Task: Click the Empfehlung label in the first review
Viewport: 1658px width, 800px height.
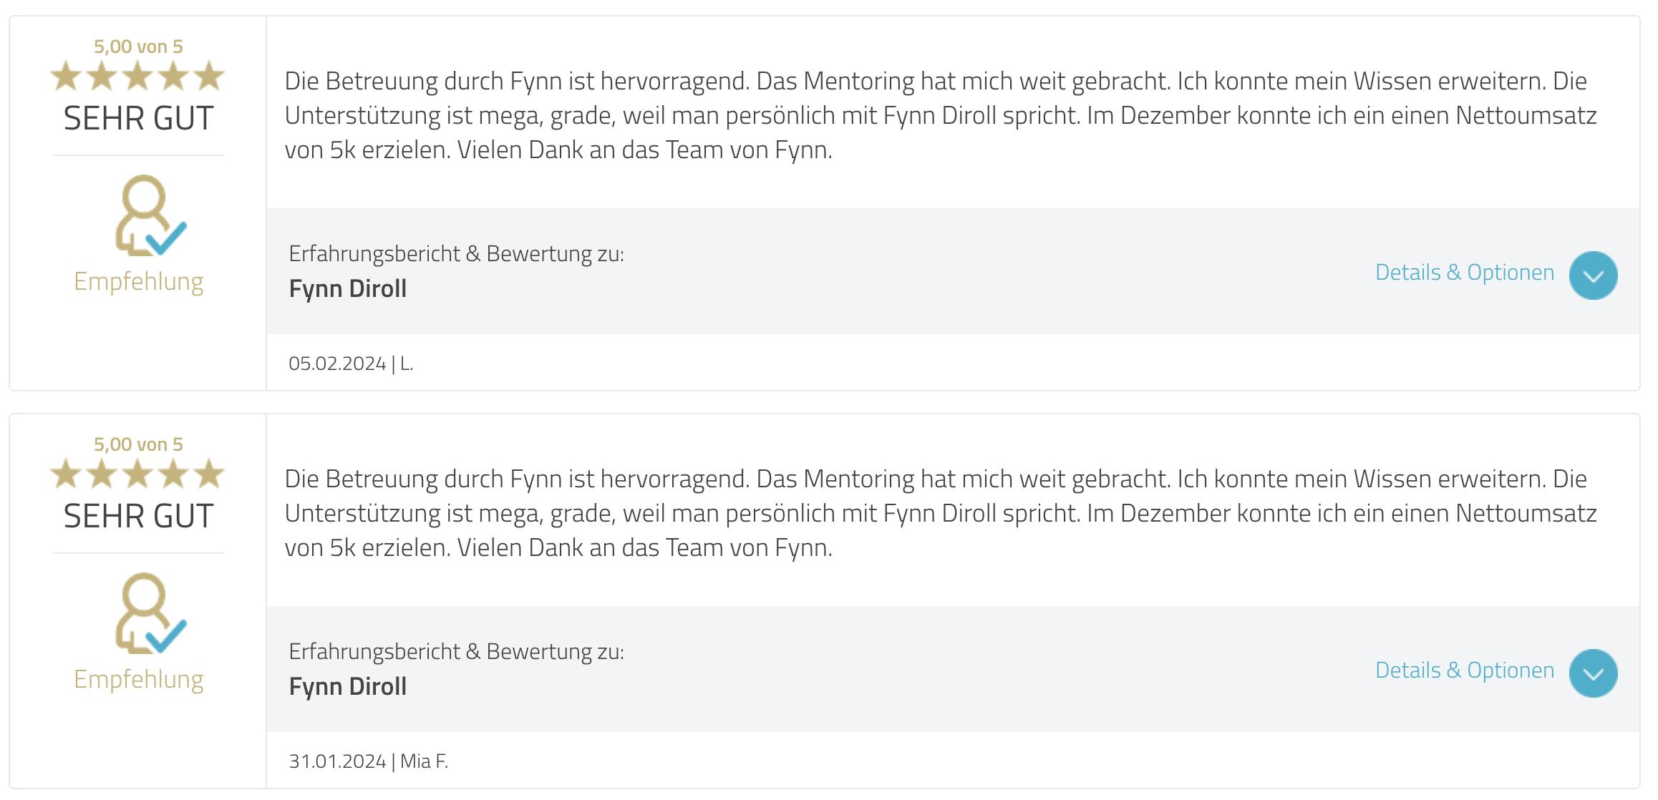Action: (138, 282)
